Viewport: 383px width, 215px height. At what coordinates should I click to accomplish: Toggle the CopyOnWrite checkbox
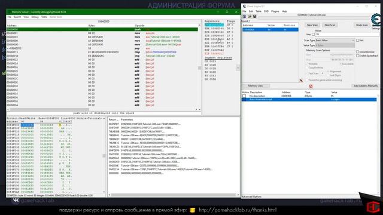coord(307,67)
